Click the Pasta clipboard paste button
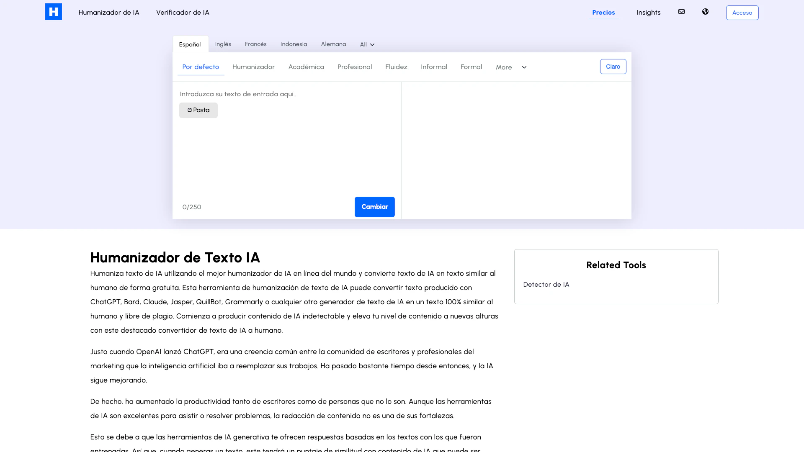The image size is (804, 452). click(198, 110)
